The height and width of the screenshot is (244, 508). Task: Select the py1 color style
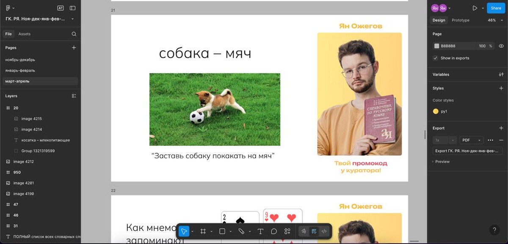440,111
